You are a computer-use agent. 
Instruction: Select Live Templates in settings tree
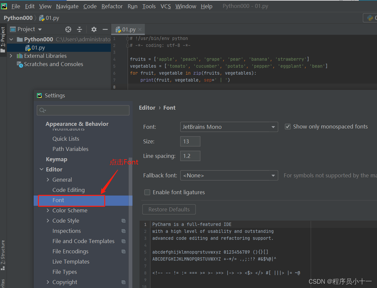coord(71,262)
